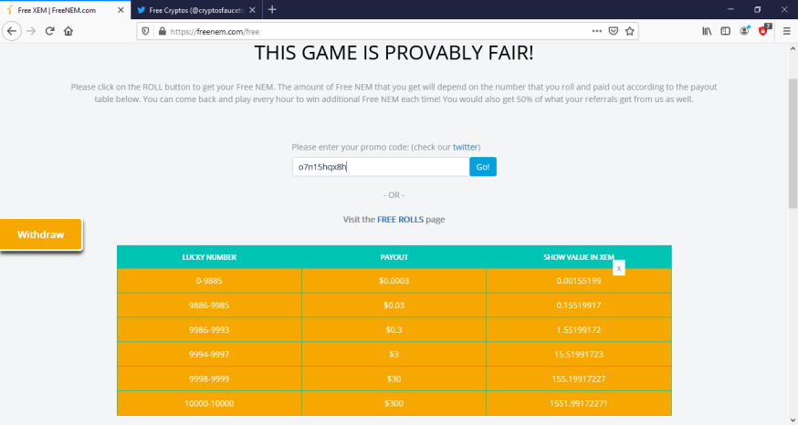Toggle the sidebar view icon

pos(726,31)
